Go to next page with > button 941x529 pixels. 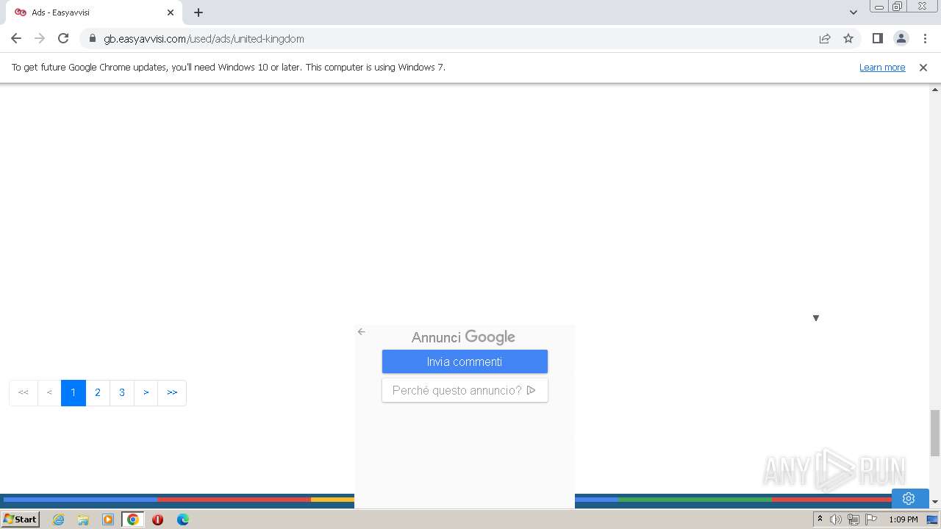146,392
